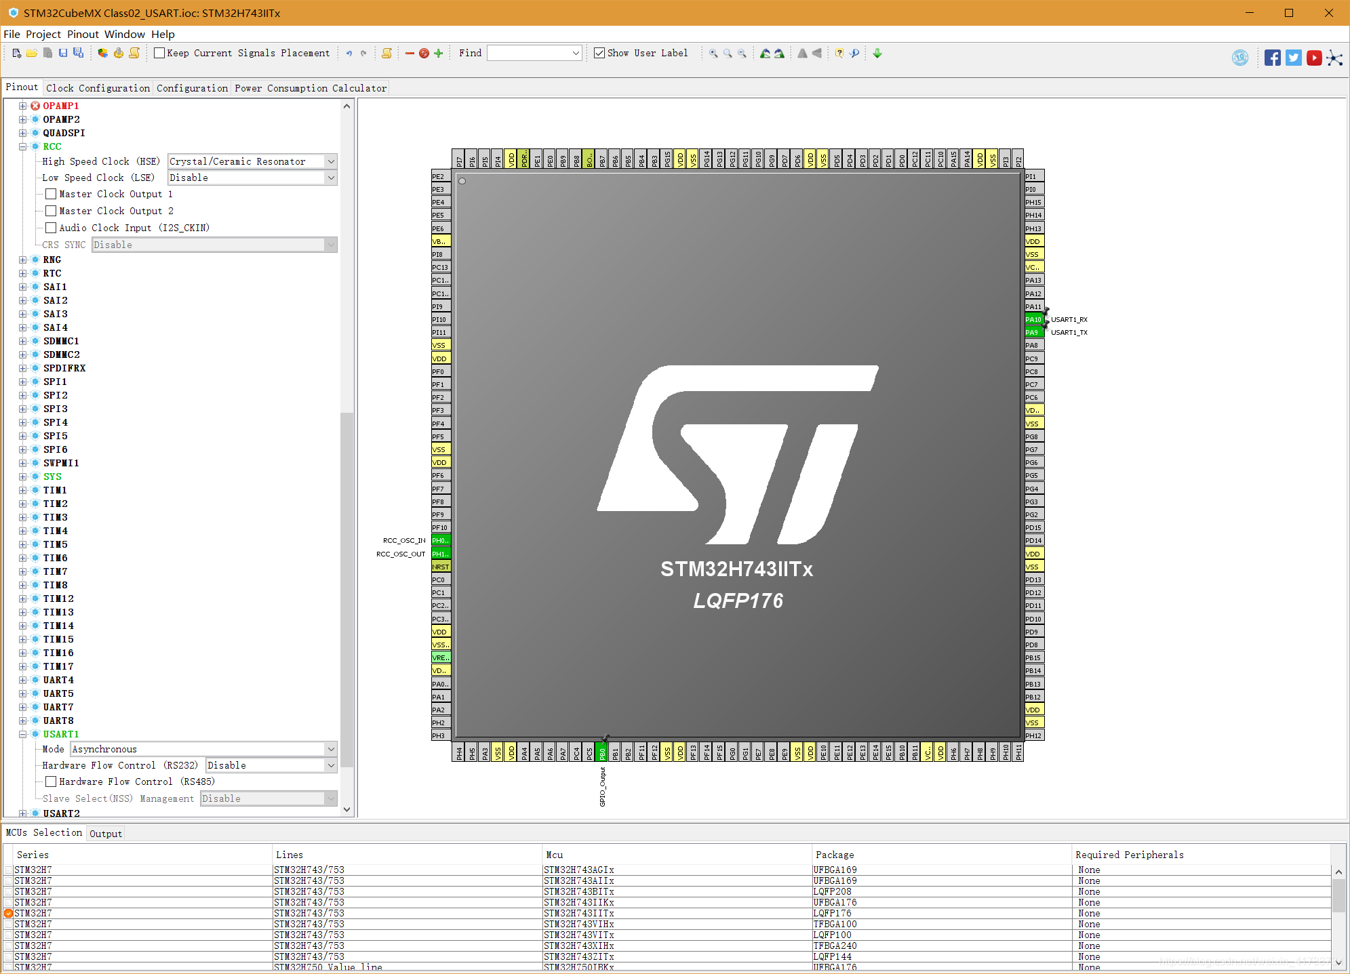Image resolution: width=1350 pixels, height=974 pixels.
Task: Click the green down arrow update icon
Action: tap(877, 53)
